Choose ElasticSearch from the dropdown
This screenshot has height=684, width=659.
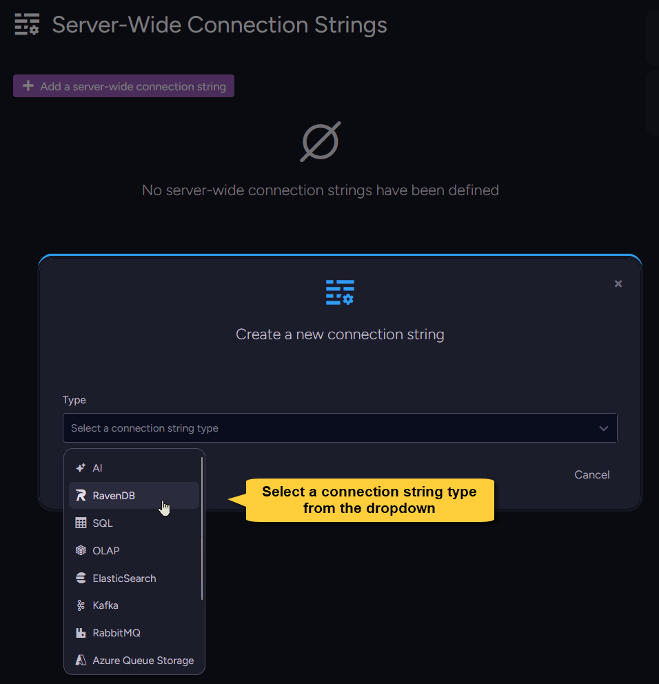tap(134, 578)
